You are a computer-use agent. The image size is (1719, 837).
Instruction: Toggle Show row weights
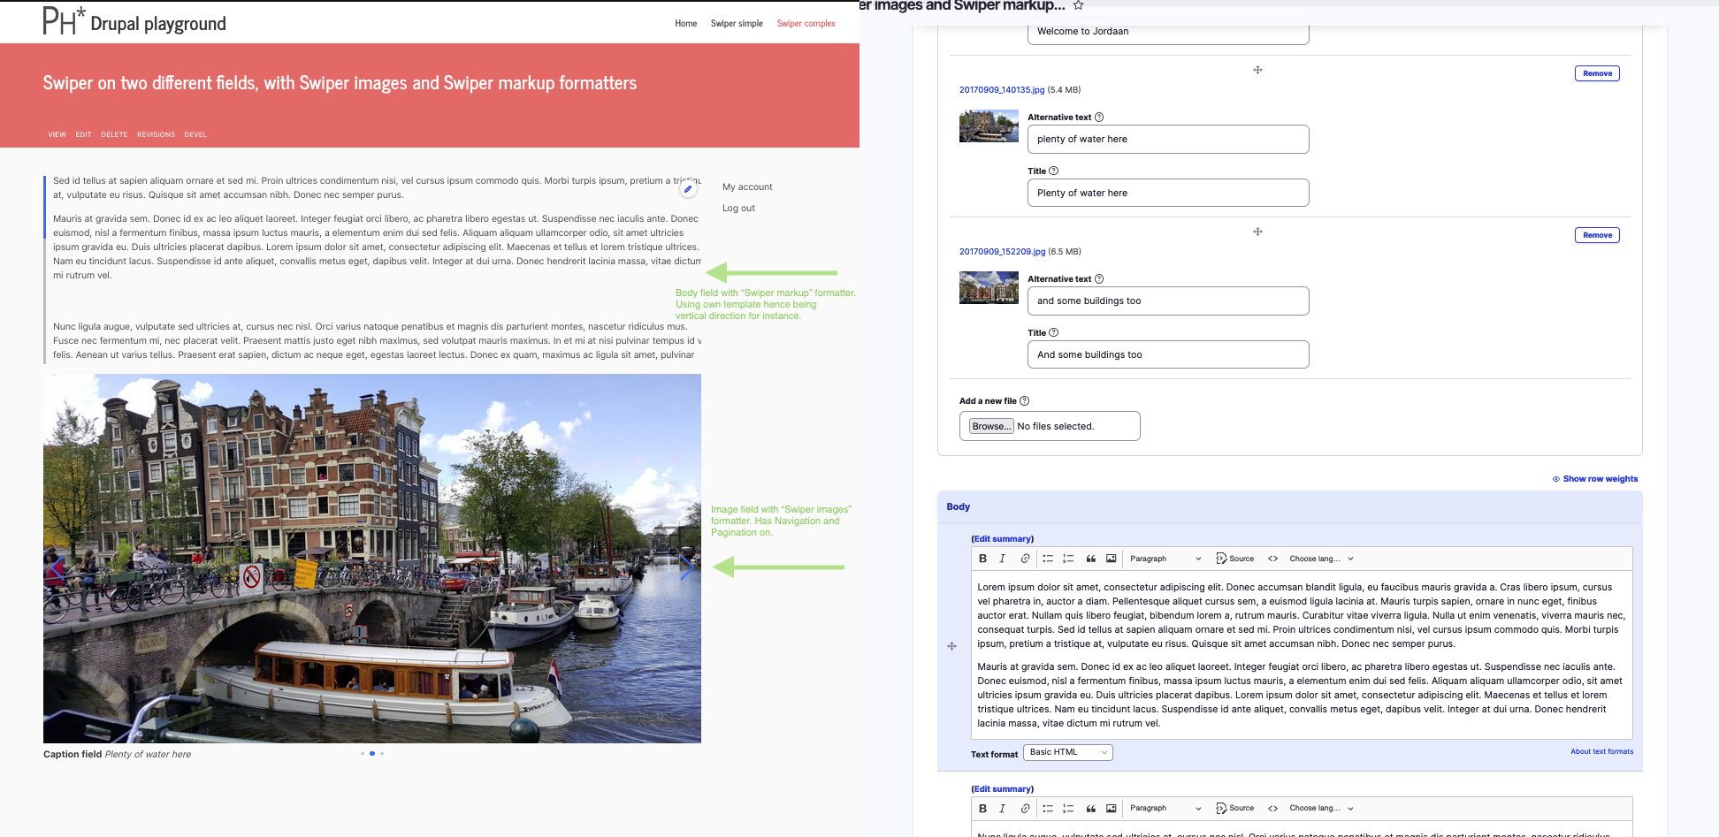point(1595,479)
